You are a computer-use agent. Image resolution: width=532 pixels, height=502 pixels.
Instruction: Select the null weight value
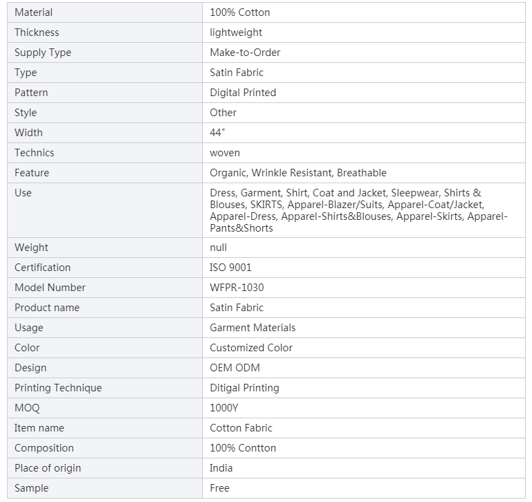(x=218, y=248)
